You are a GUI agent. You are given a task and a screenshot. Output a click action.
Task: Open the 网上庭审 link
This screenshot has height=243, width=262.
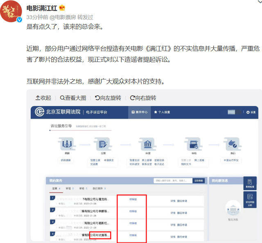pos(147,160)
